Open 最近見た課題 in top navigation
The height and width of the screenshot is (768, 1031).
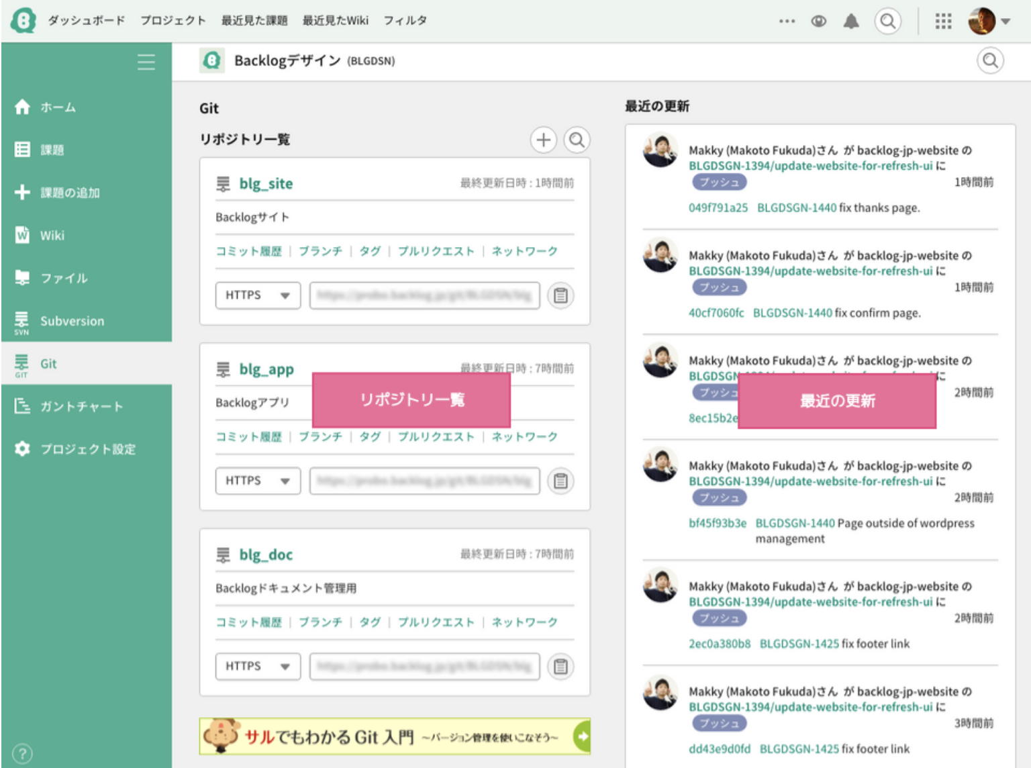(254, 20)
